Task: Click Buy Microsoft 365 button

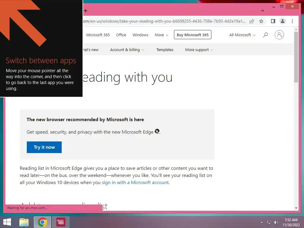Action: [x=192, y=35]
